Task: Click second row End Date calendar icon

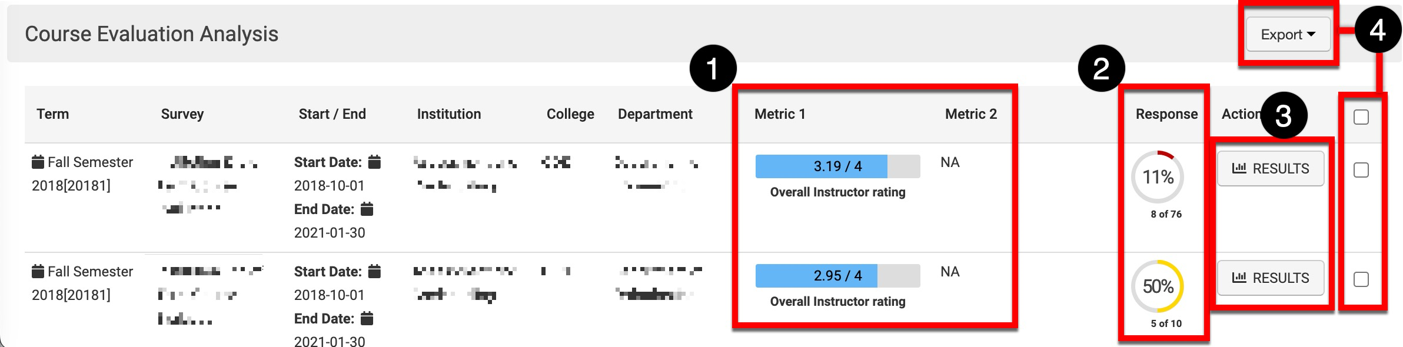Action: (367, 318)
